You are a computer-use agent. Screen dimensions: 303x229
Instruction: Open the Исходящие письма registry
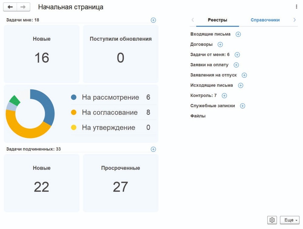pos(211,85)
